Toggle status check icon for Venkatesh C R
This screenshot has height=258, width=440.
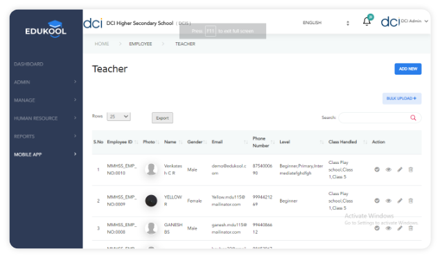(377, 169)
